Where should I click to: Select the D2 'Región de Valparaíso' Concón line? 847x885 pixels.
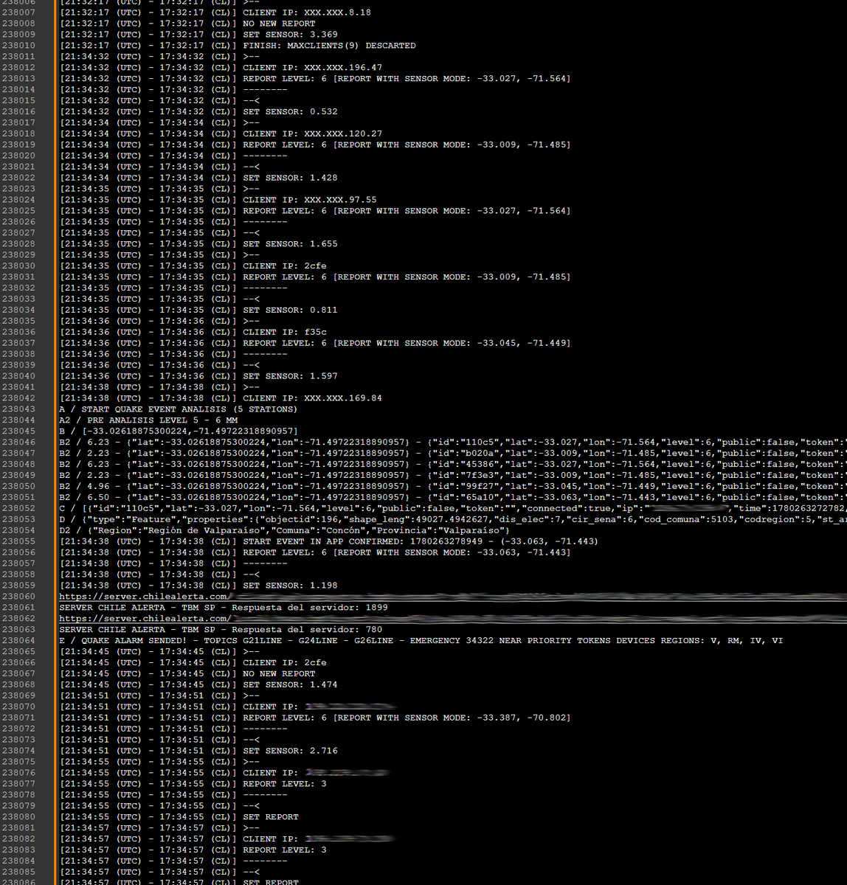(285, 531)
